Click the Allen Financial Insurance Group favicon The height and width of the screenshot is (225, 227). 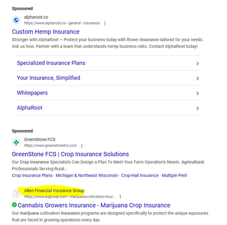16,193
